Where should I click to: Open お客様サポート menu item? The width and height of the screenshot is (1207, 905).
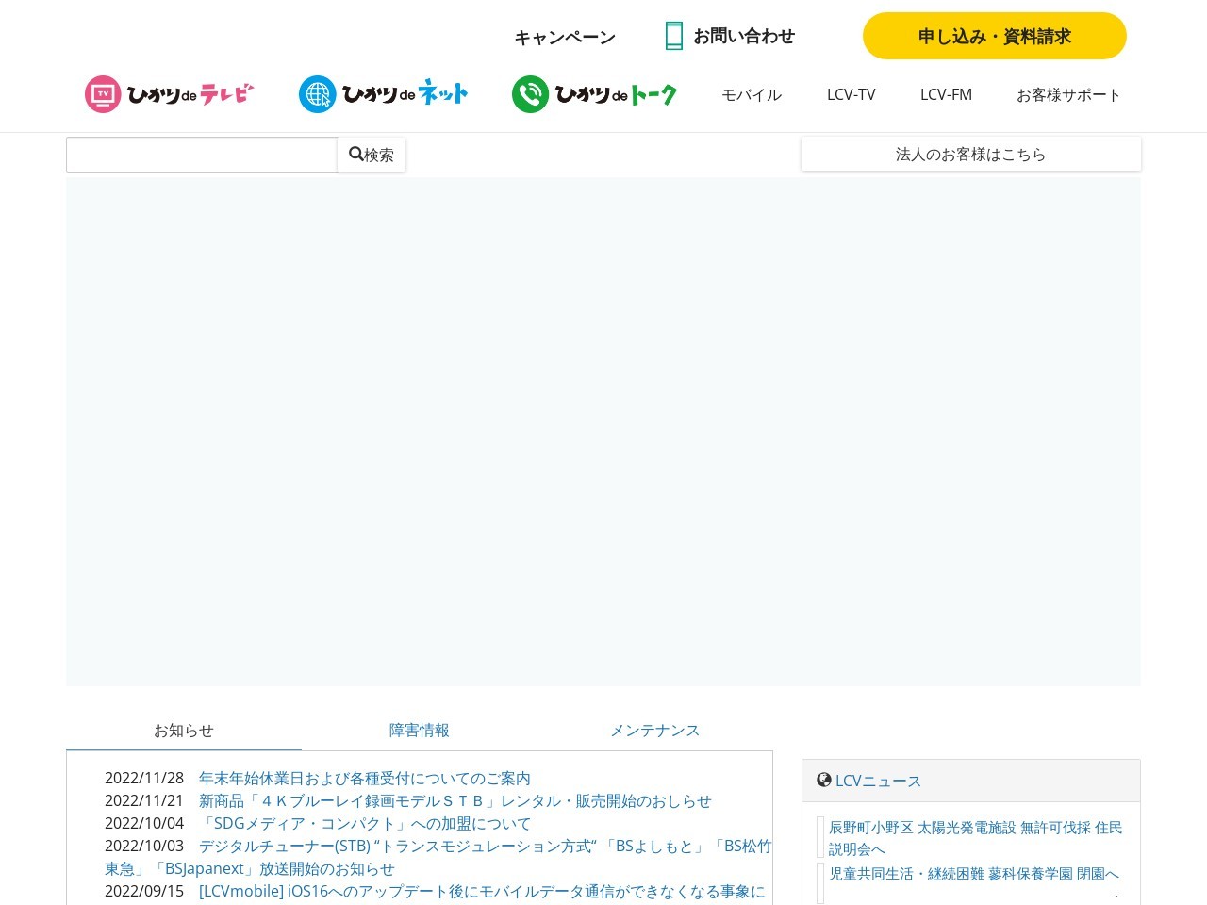1068,94
